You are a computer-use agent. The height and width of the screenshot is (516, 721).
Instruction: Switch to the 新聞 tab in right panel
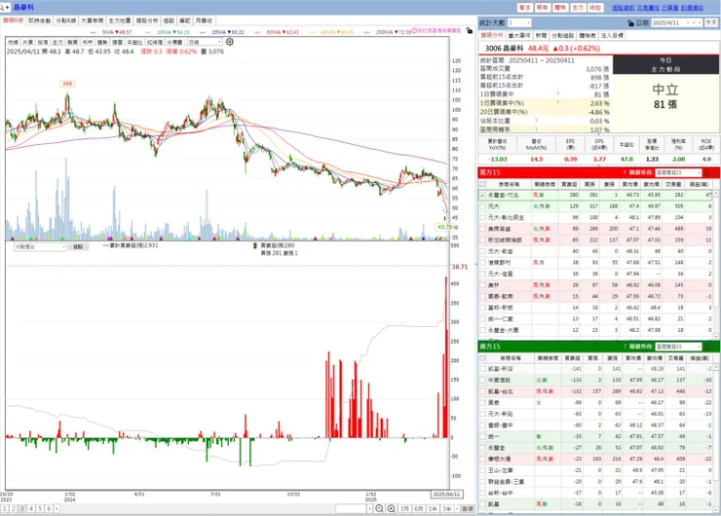tap(541, 35)
